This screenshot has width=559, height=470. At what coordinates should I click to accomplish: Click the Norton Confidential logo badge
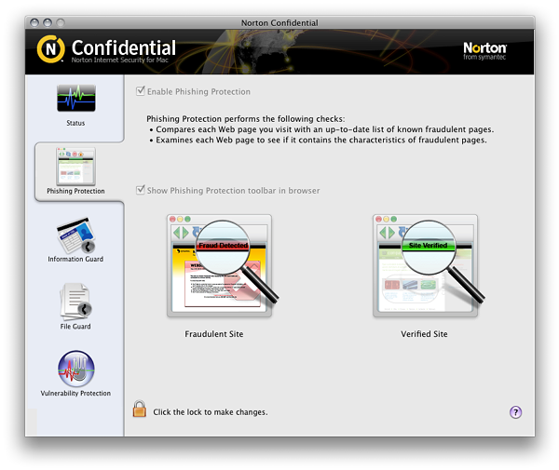point(50,48)
